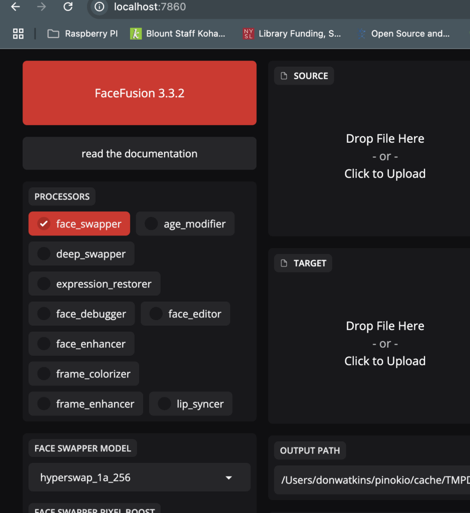Open the Open Source and... bookmark
470x513 pixels.
403,34
